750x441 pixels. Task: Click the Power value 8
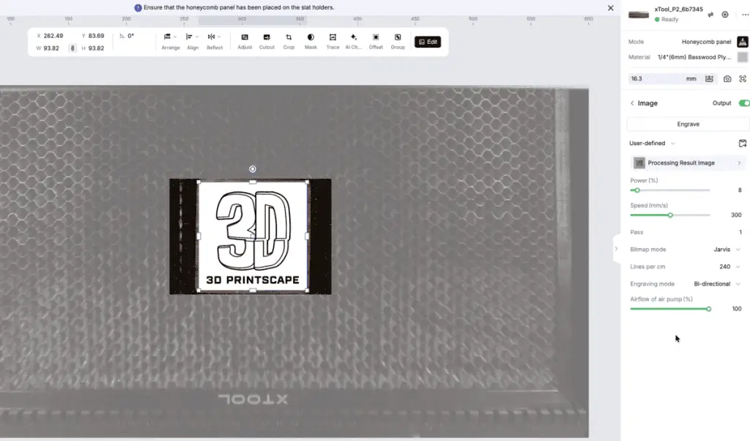tap(740, 190)
